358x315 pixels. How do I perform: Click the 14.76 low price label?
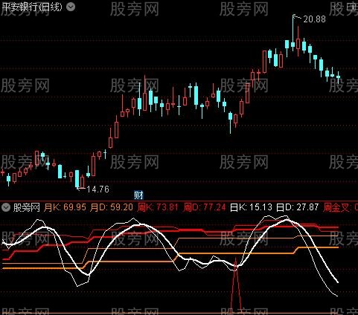98,189
